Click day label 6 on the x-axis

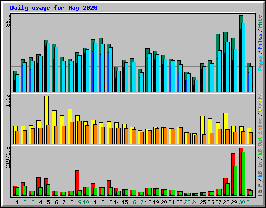[x=56, y=202]
